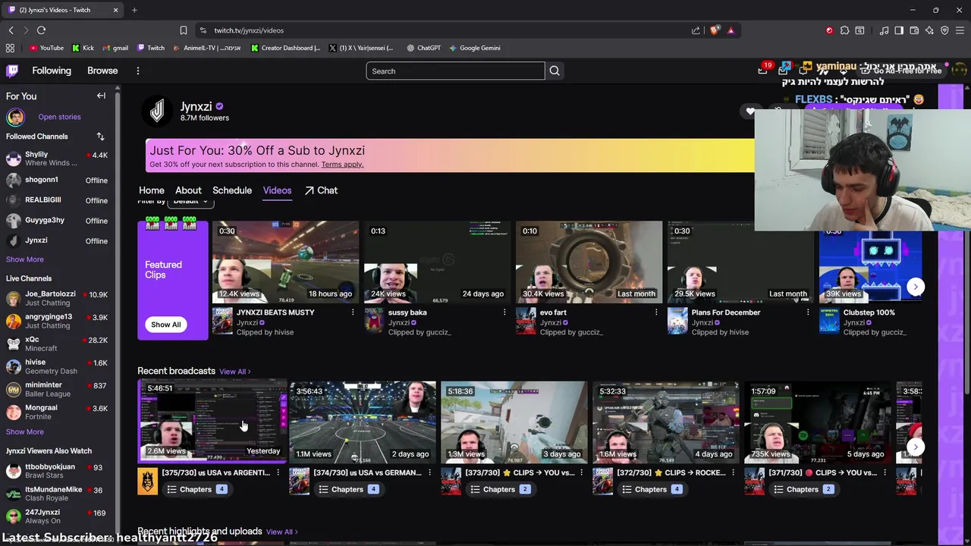Expand Chapters for the 373/730 broadcast

pyautogui.click(x=500, y=489)
